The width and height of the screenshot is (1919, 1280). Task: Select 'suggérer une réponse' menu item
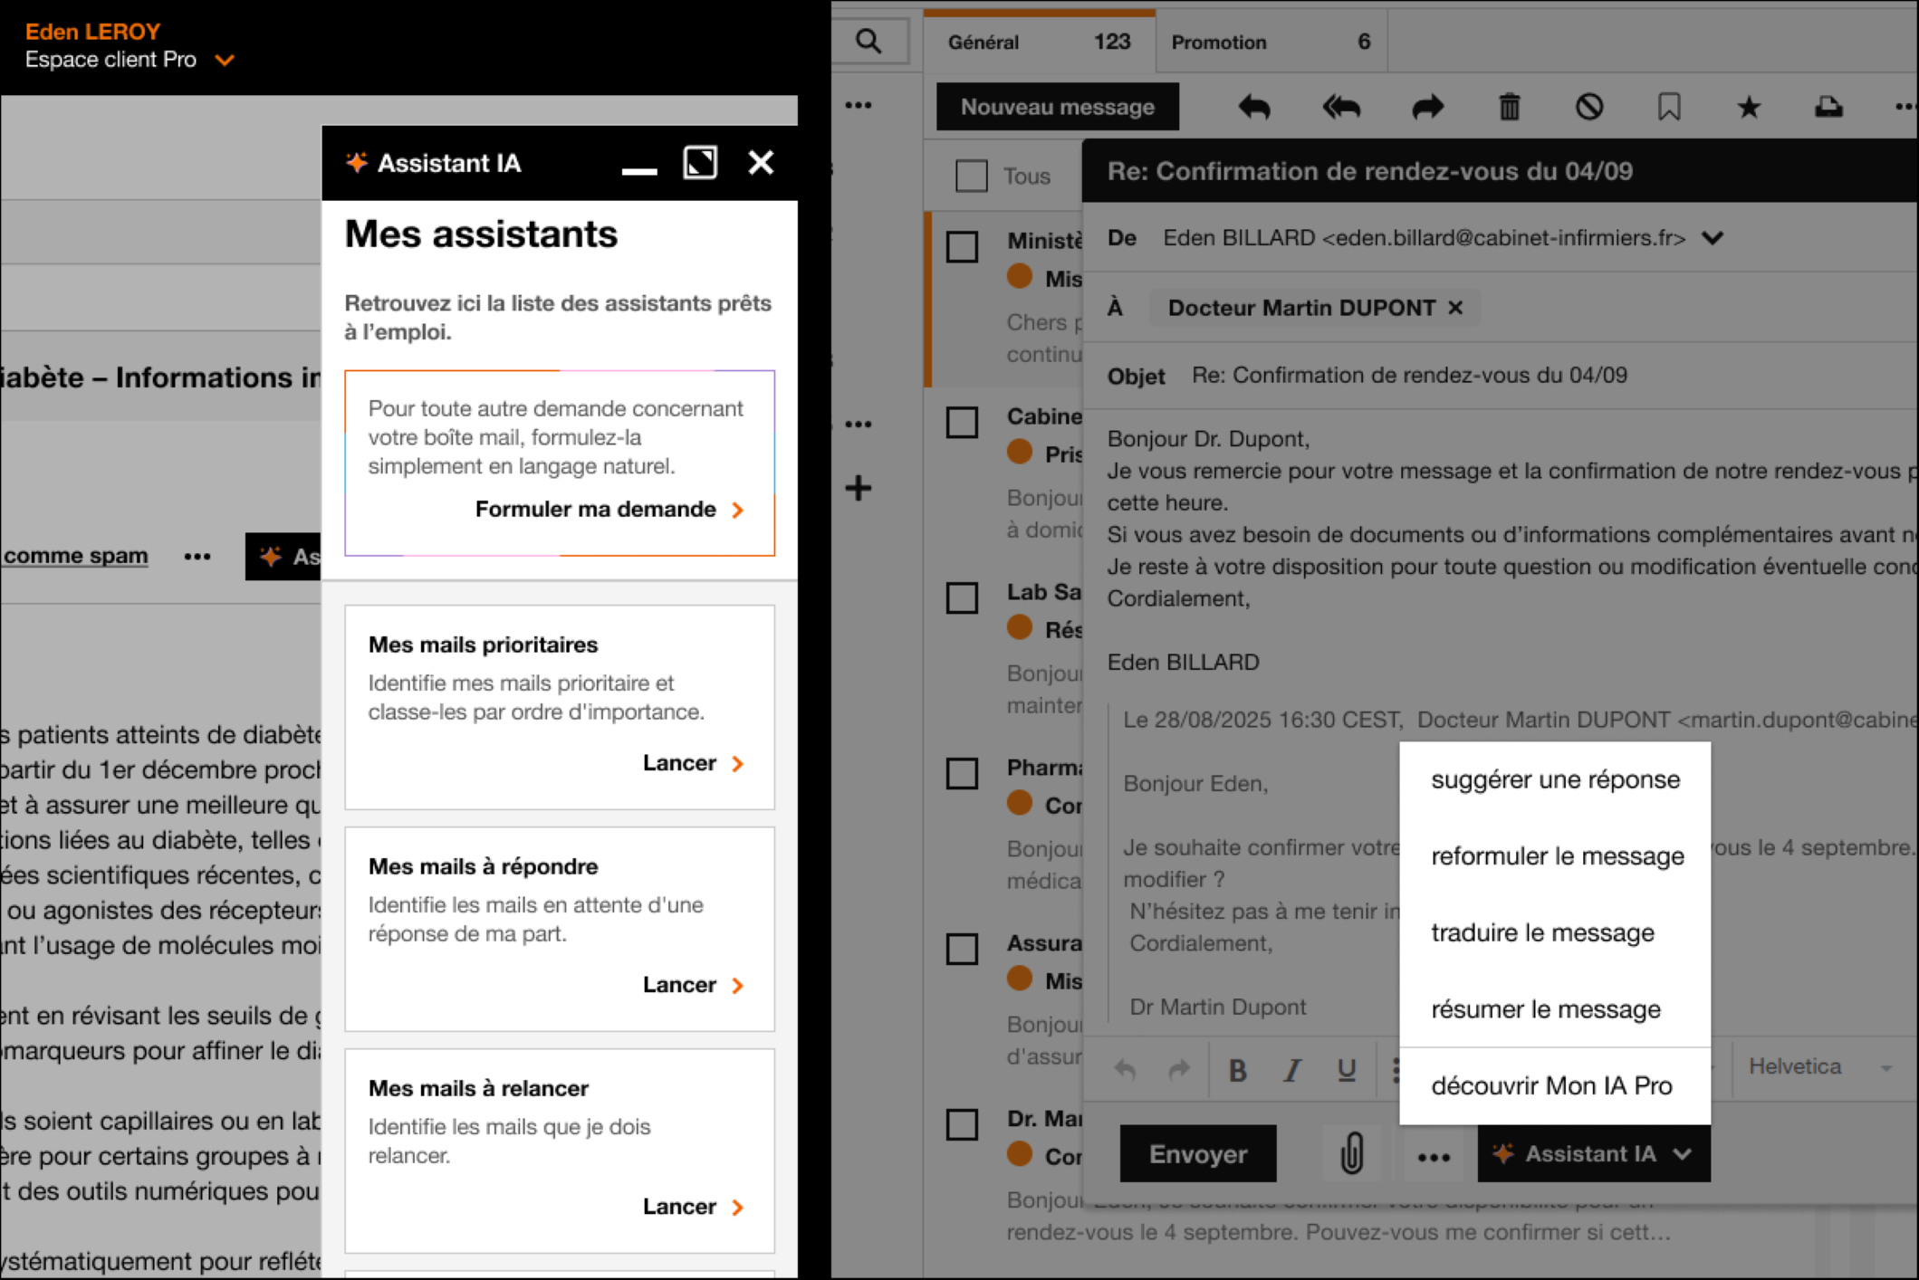(x=1555, y=780)
